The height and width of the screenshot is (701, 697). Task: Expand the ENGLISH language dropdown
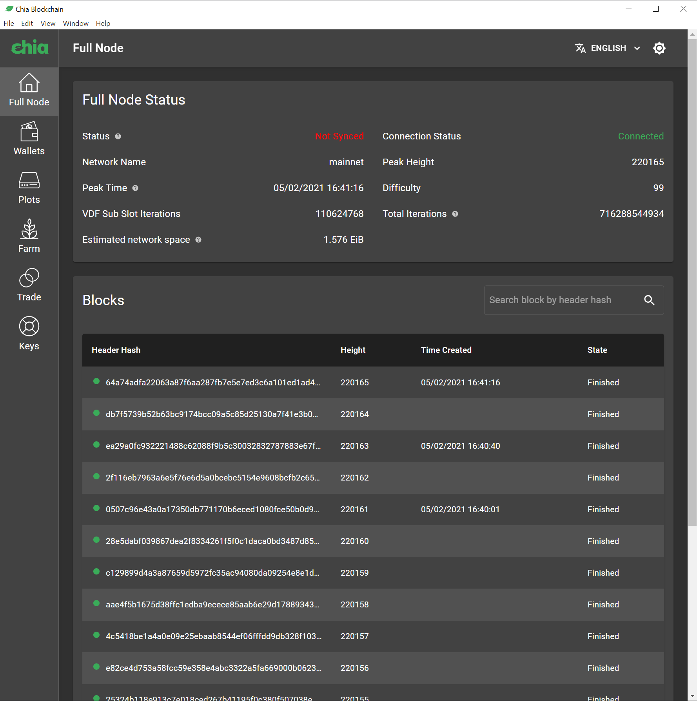[608, 48]
